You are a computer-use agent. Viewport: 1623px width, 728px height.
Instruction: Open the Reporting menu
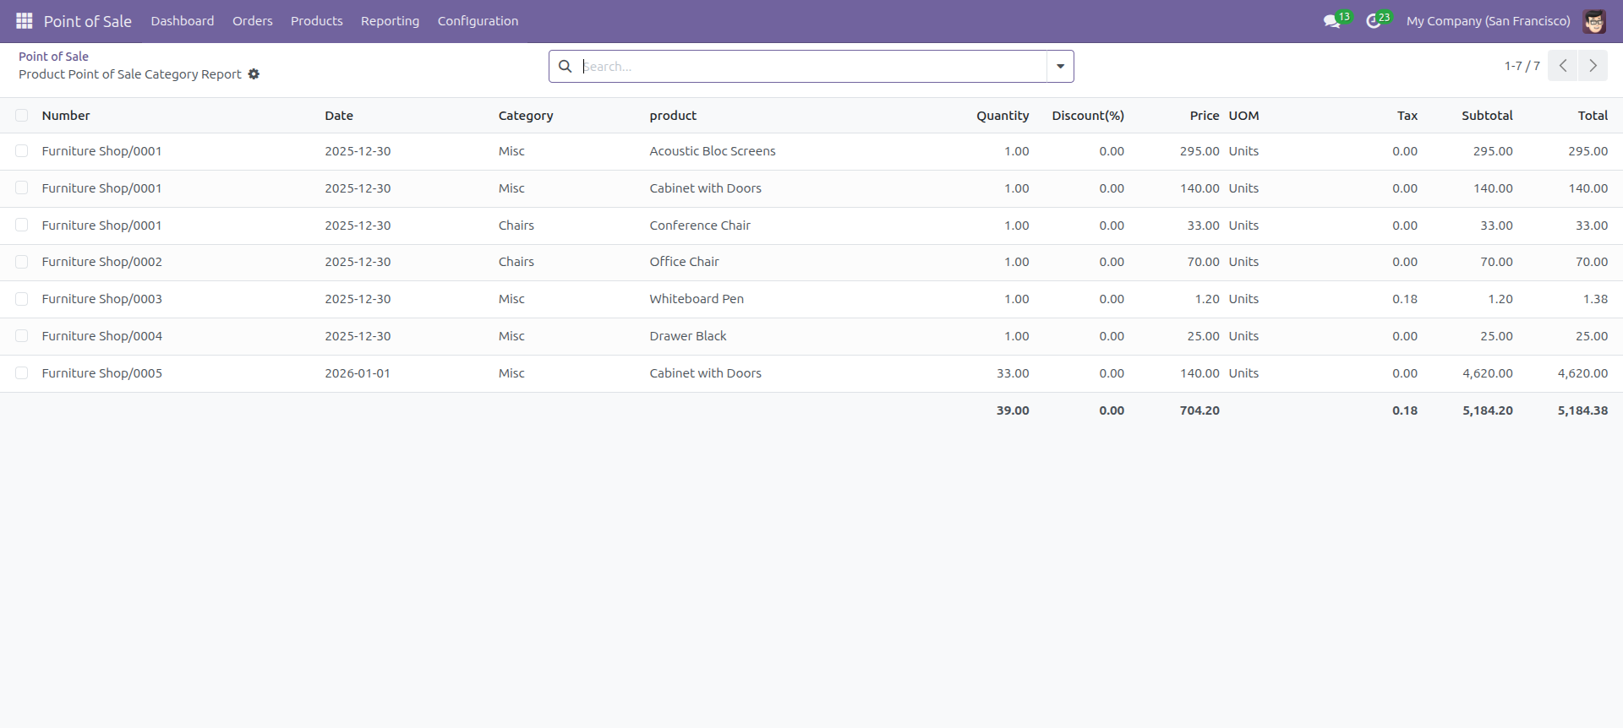[390, 21]
